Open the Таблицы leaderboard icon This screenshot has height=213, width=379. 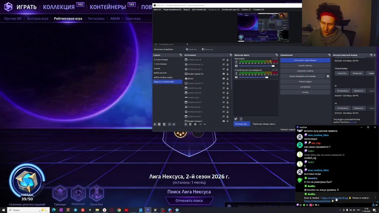pyautogui.click(x=60, y=193)
